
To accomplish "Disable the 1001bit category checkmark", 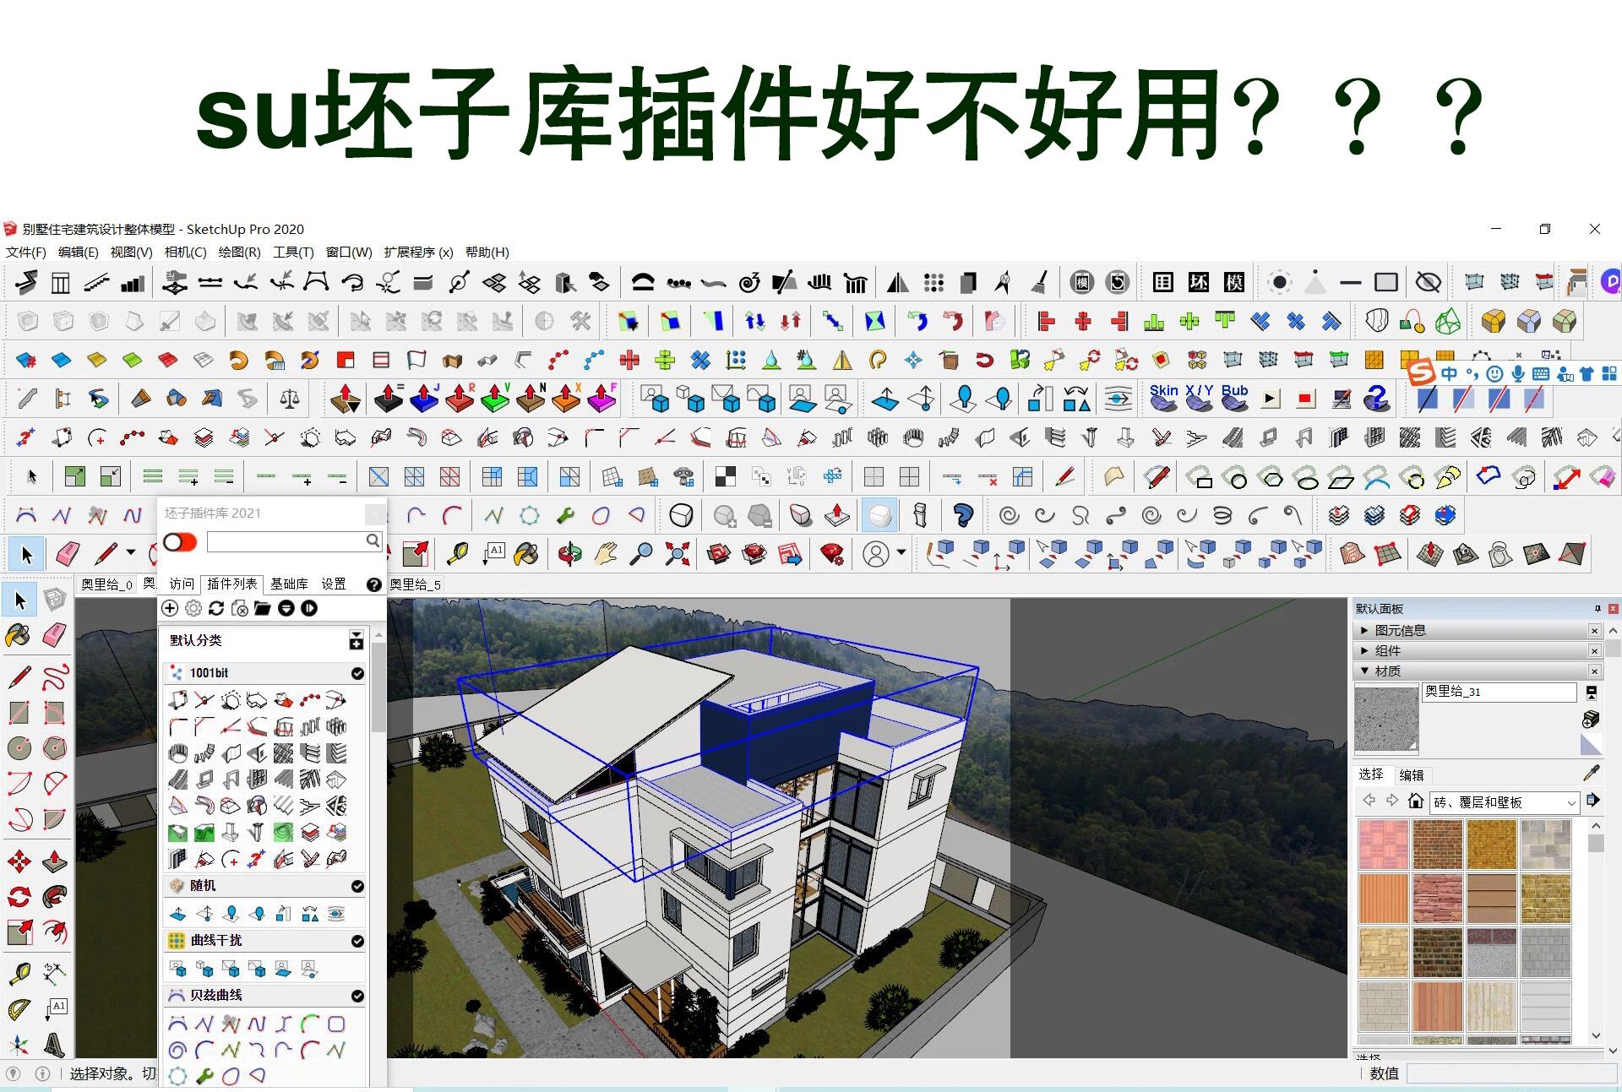I will coord(357,673).
